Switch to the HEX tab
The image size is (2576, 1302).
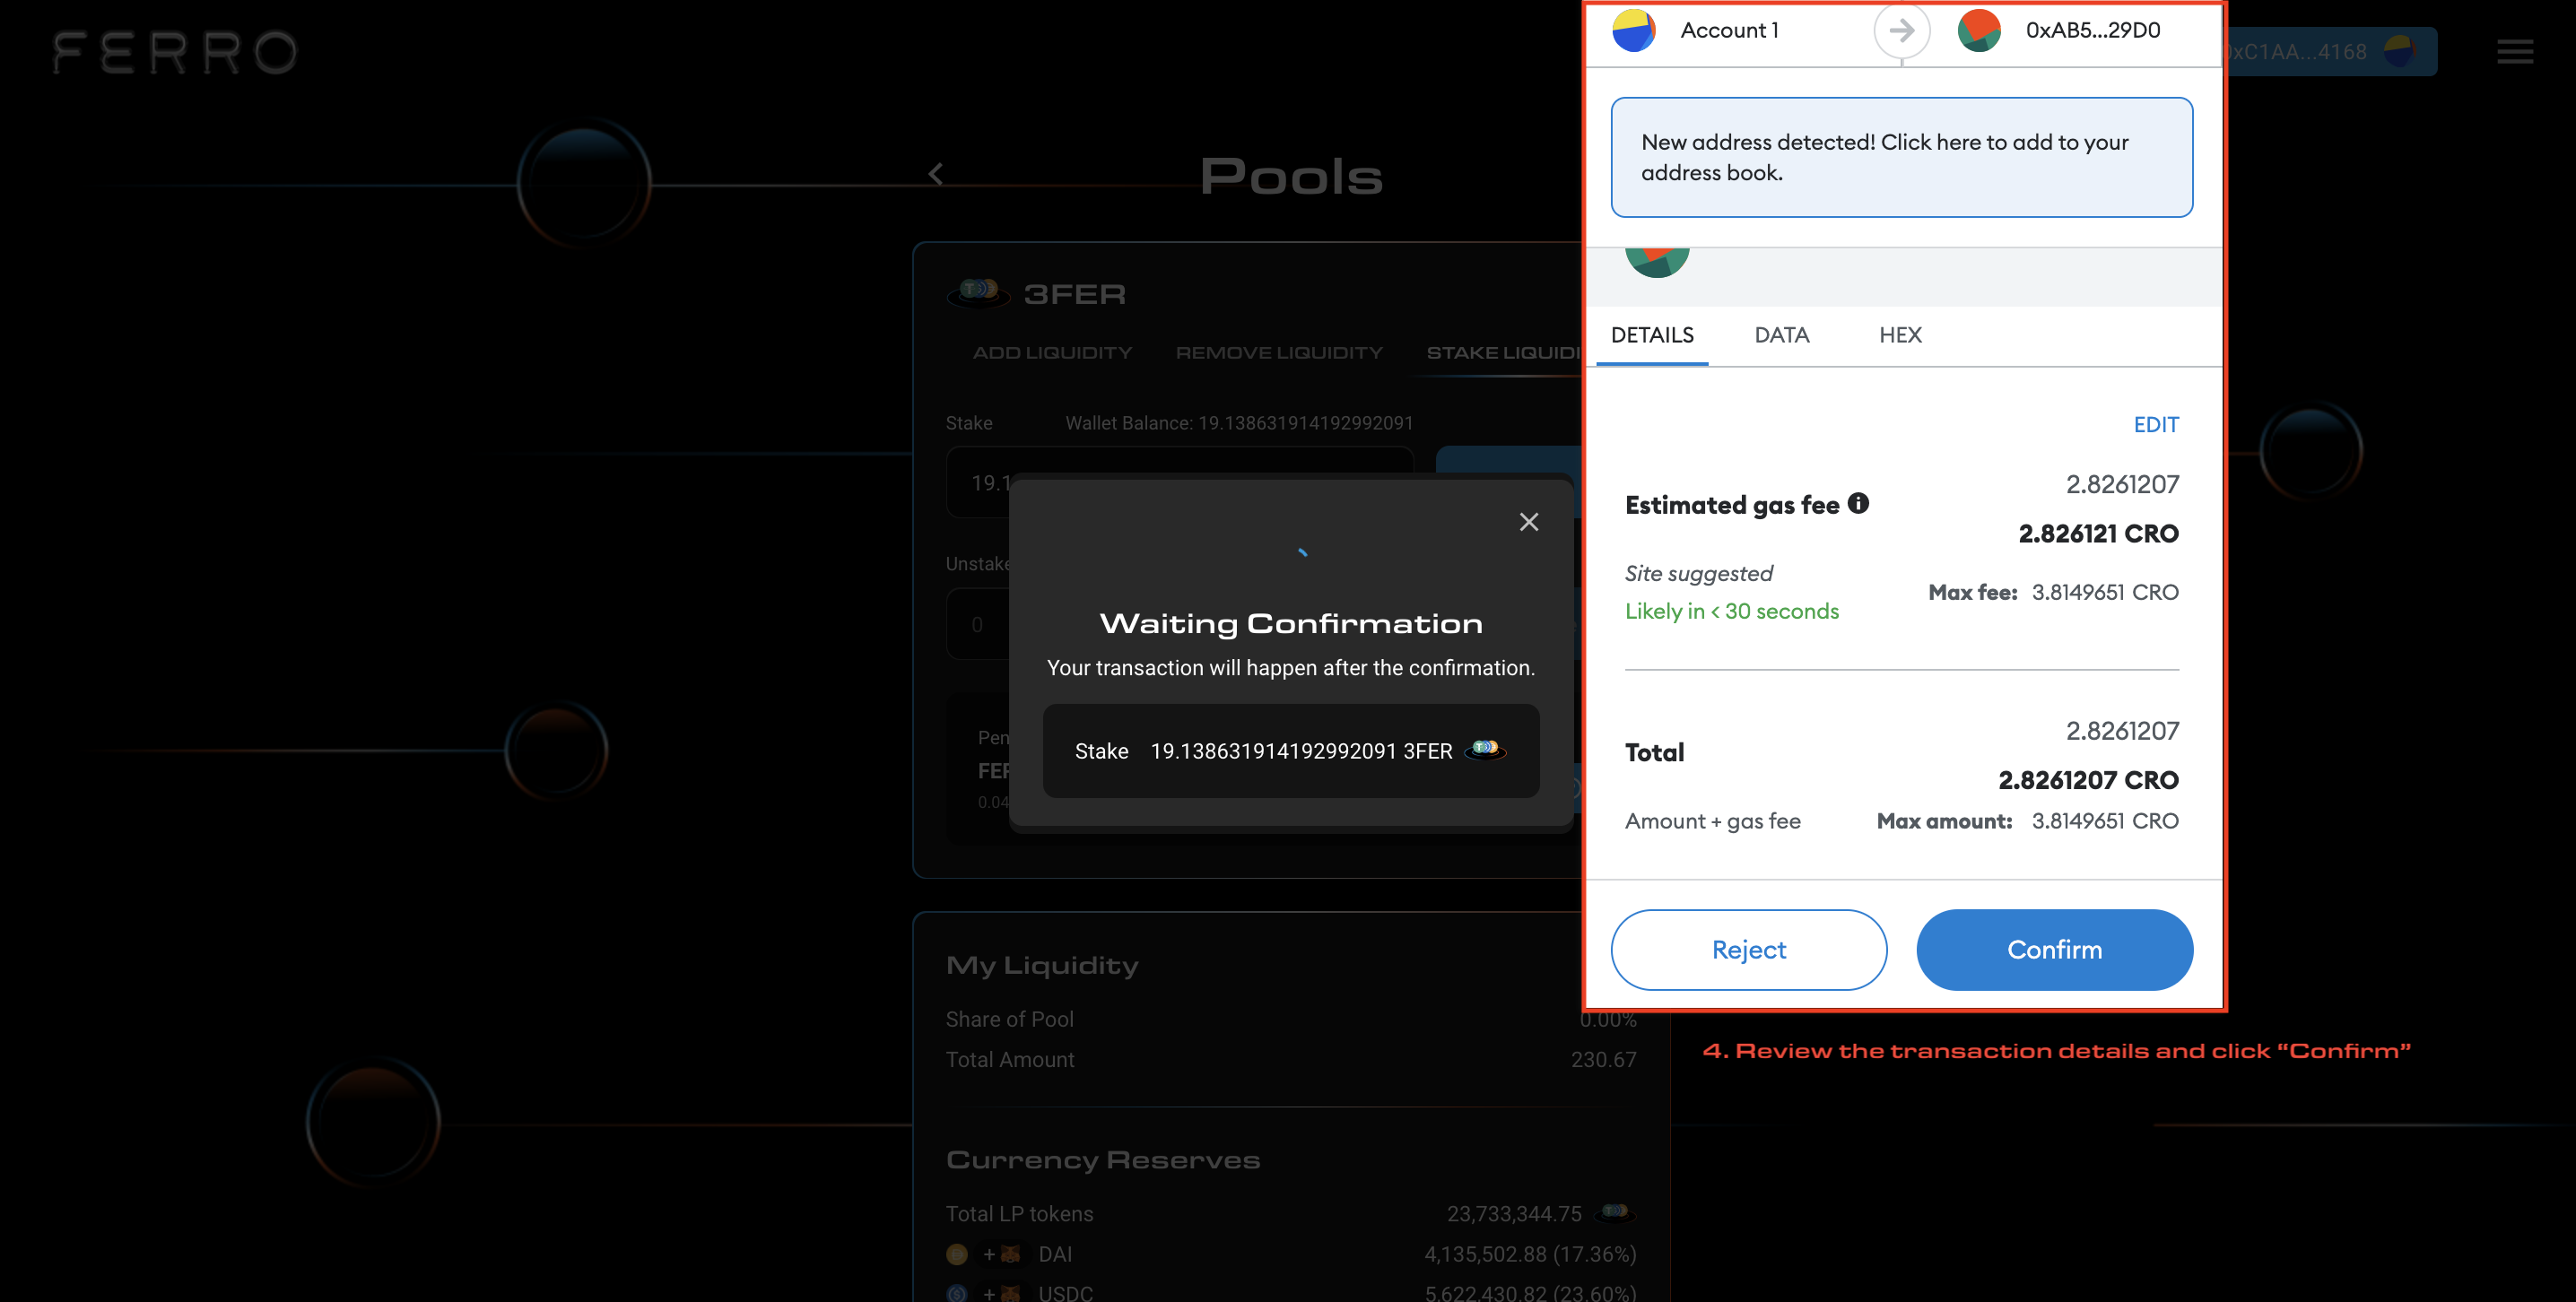tap(1900, 335)
